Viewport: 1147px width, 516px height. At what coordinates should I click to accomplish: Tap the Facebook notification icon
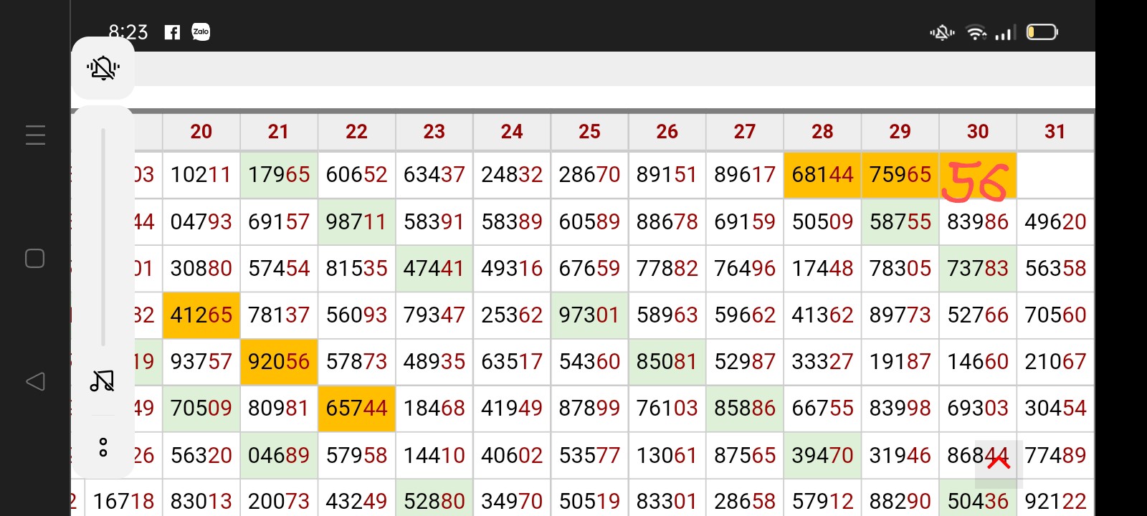tap(172, 32)
